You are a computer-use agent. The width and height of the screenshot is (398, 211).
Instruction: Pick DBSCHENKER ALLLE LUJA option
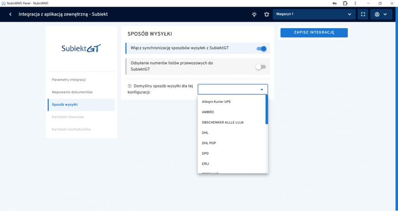[x=223, y=122]
